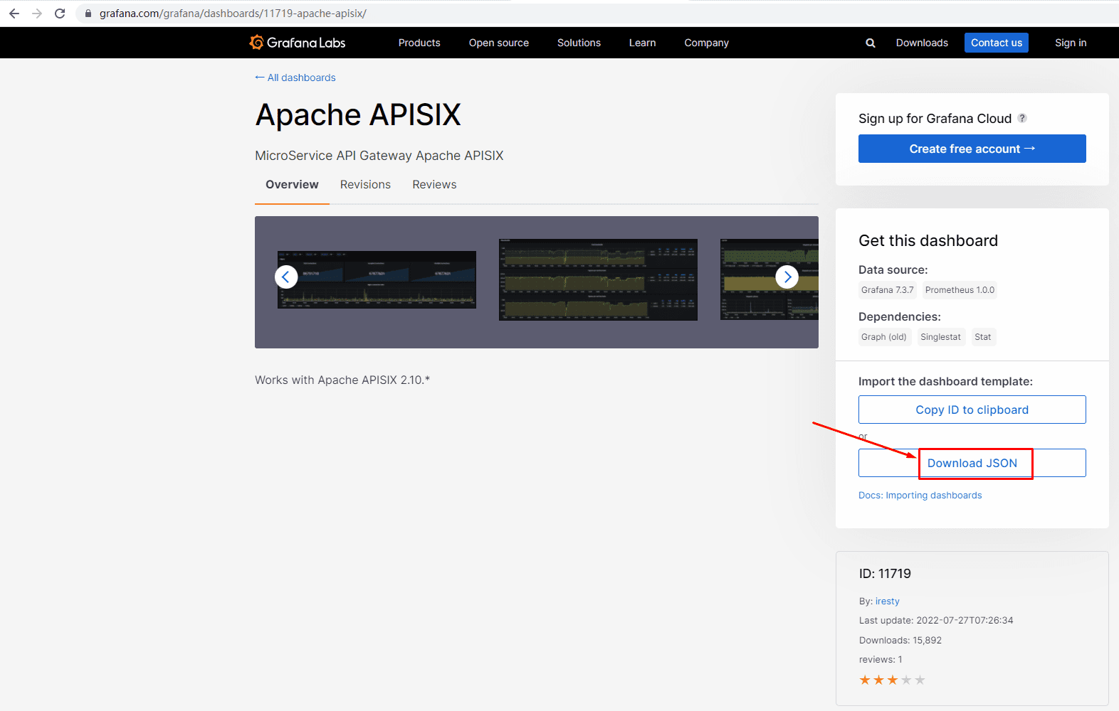
Task: Click the browser back arrow
Action: click(14, 14)
